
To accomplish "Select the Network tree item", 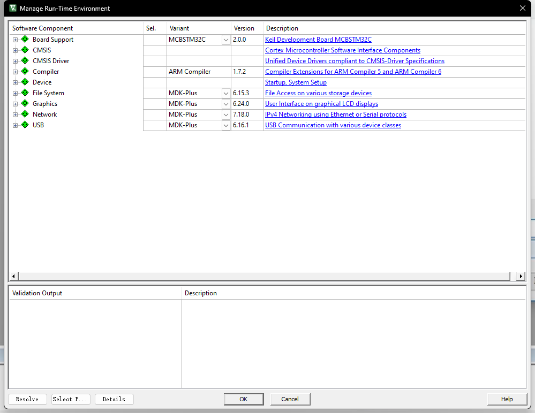I will 44,114.
